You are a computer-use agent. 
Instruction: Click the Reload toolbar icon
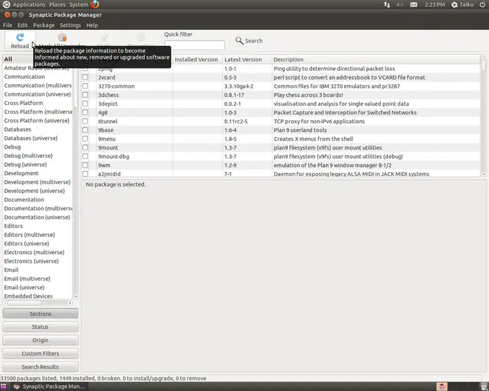pos(20,37)
